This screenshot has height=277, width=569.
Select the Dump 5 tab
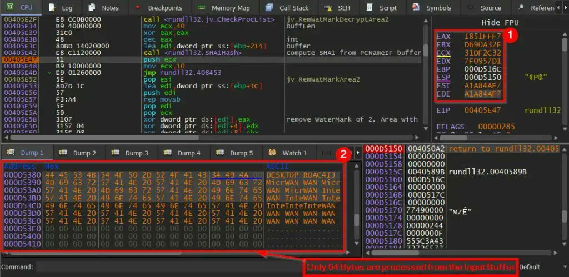[236, 153]
